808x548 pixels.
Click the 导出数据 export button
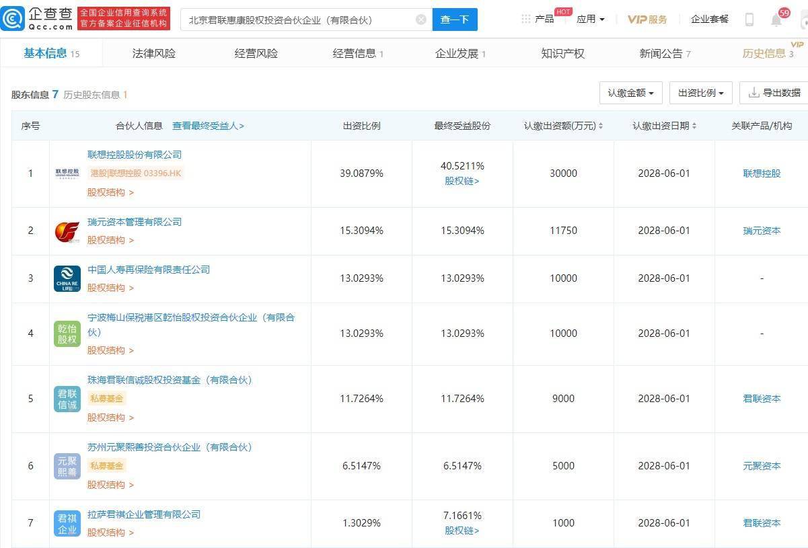coord(774,93)
